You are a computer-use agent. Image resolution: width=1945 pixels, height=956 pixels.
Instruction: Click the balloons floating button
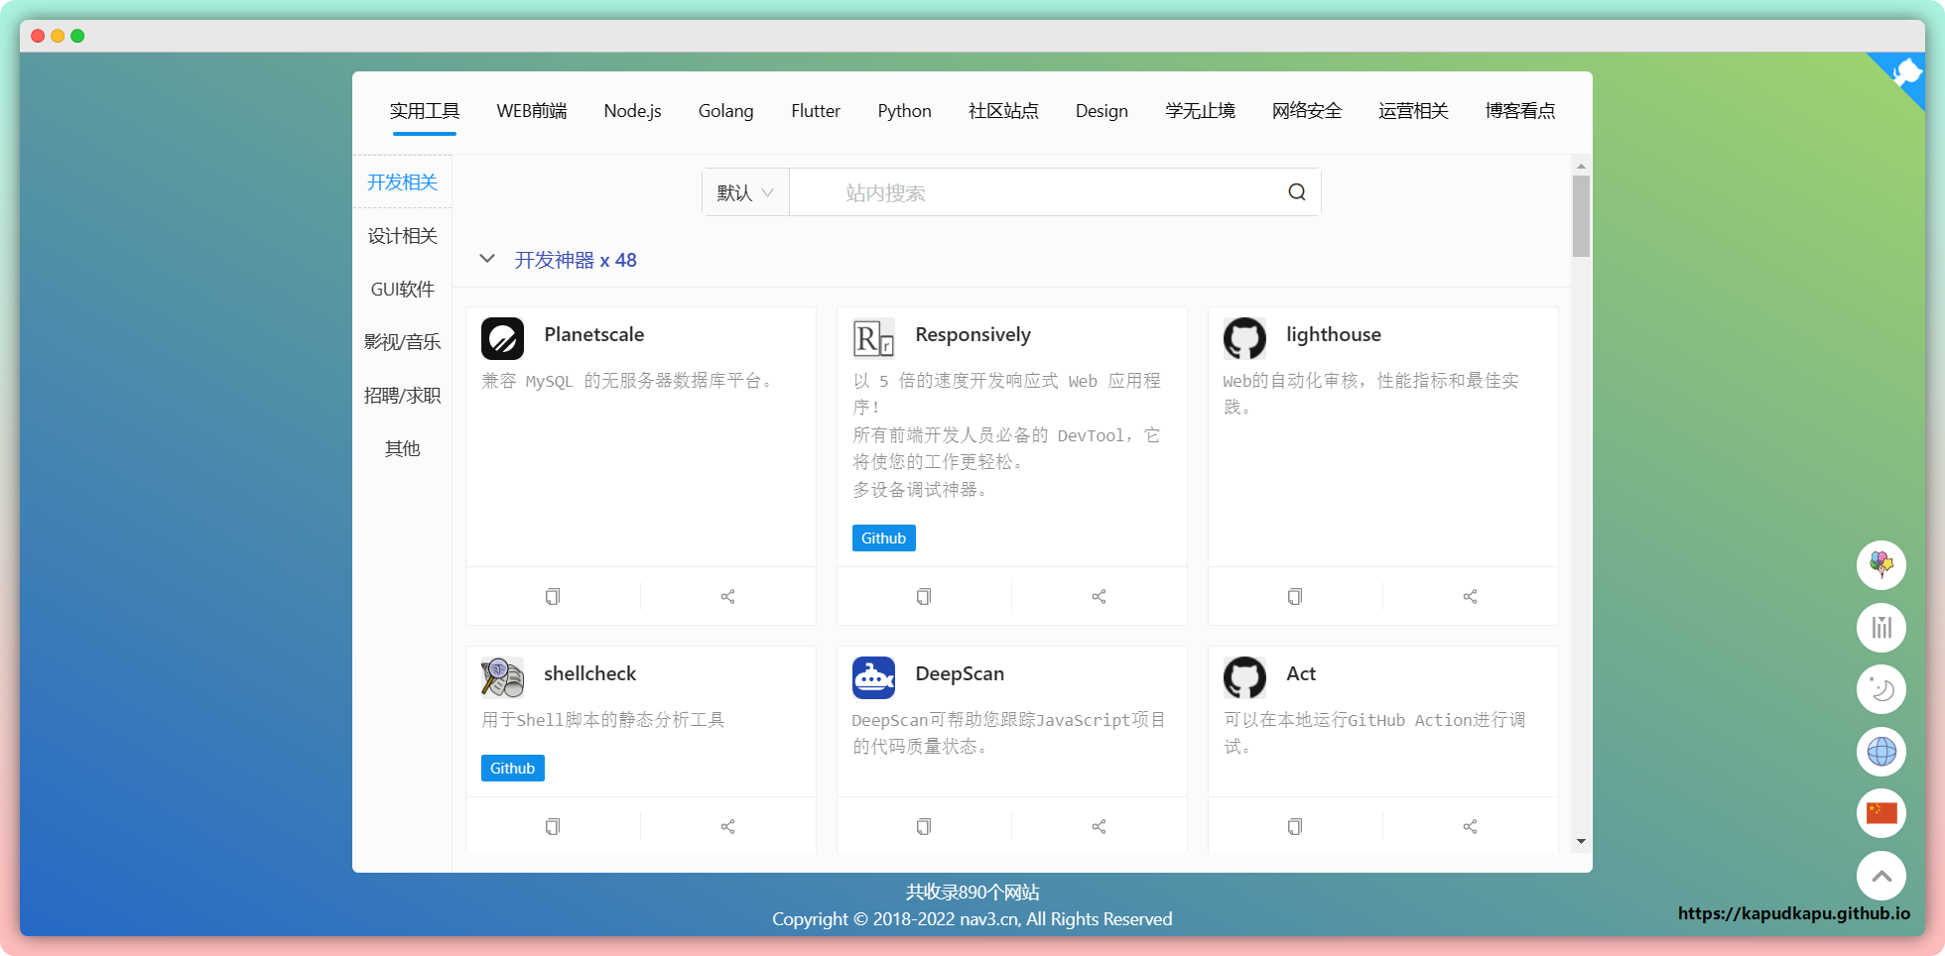point(1880,565)
